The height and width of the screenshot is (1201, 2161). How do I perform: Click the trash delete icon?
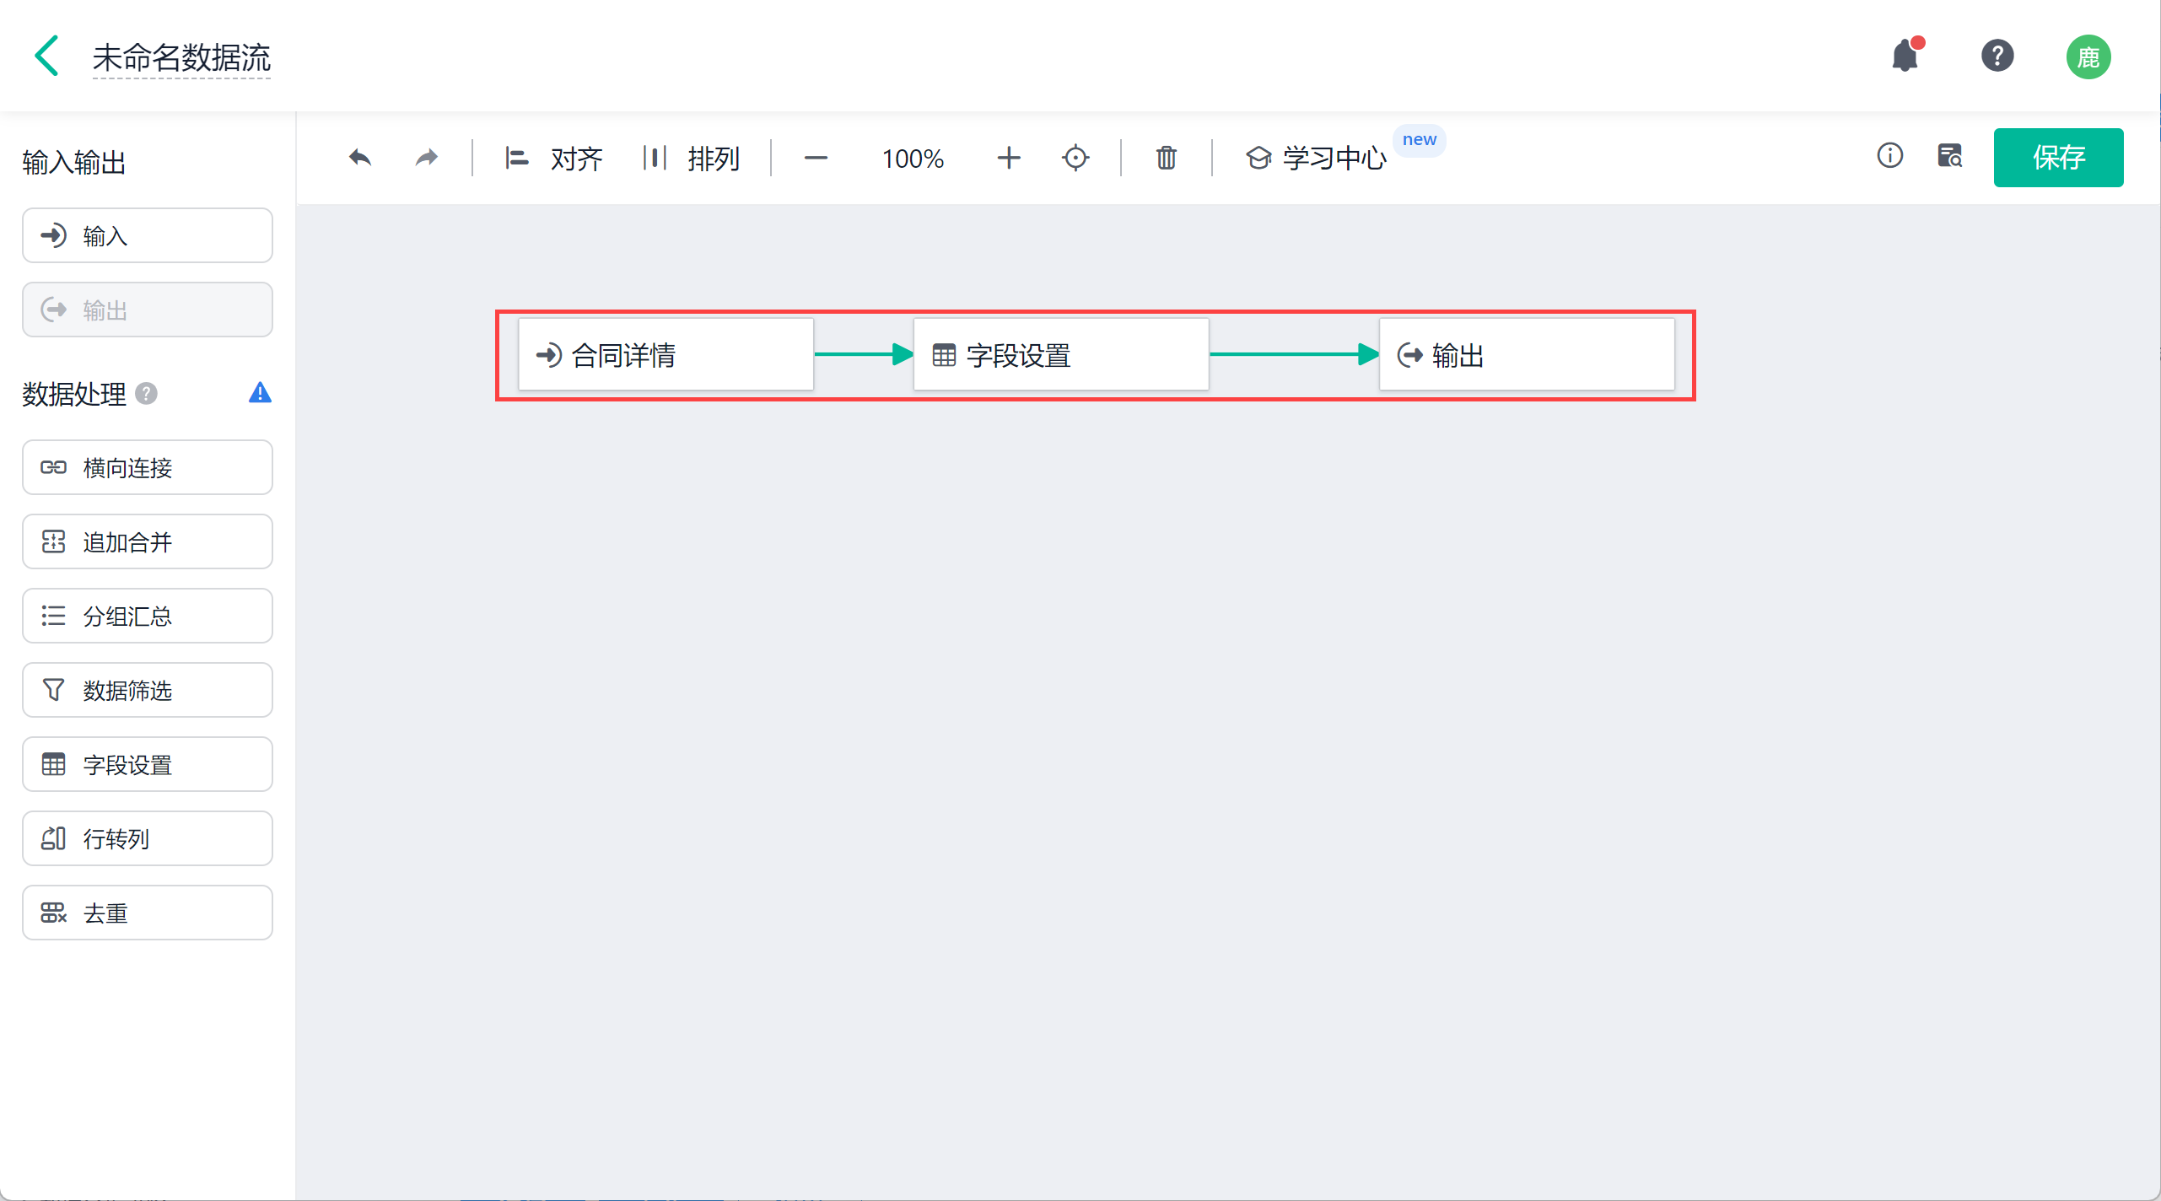[1166, 158]
